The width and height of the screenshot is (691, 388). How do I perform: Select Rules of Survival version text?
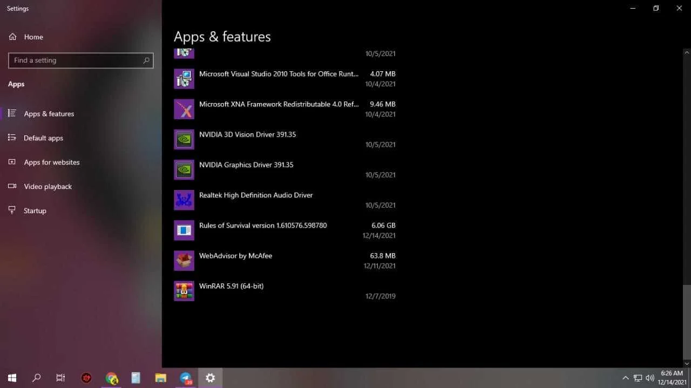pyautogui.click(x=263, y=225)
